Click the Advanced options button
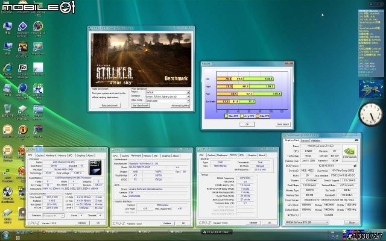 179,105
